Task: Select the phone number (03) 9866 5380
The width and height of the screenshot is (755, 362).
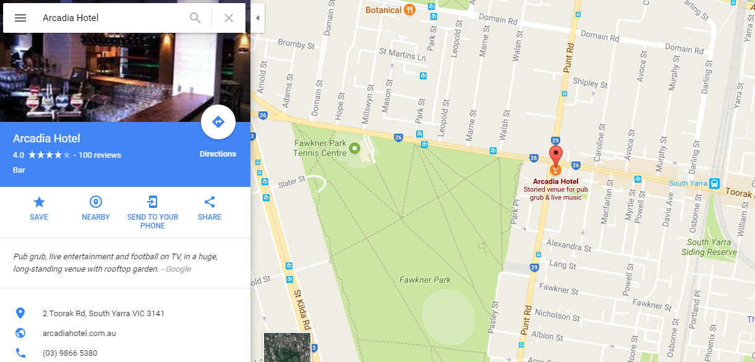Action: tap(70, 353)
